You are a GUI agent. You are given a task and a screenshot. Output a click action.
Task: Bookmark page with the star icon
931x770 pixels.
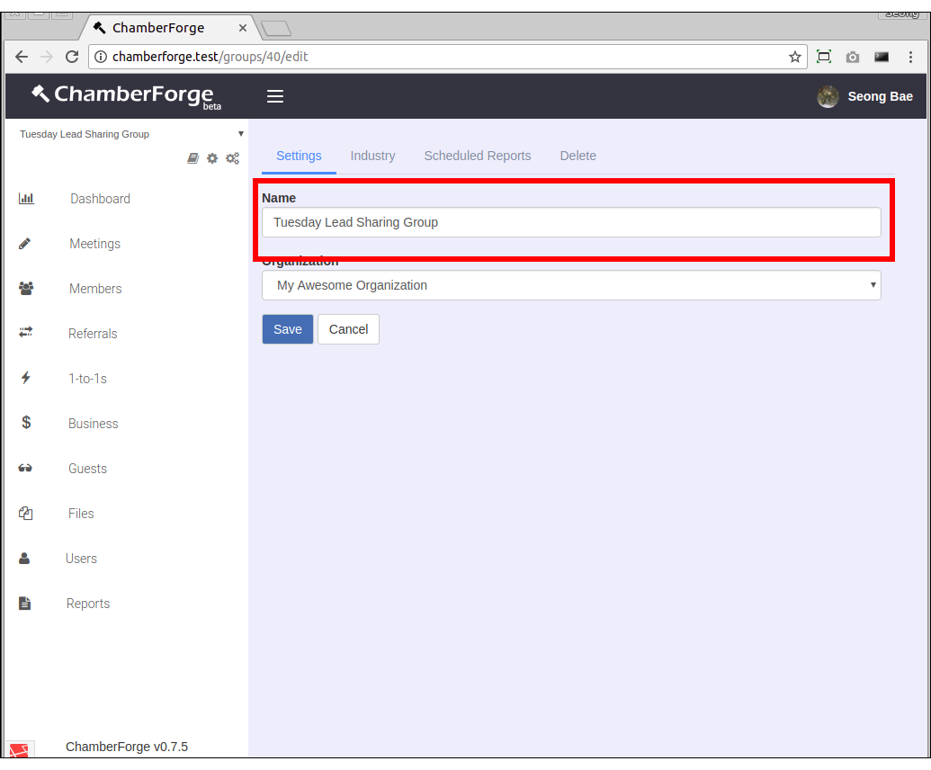point(795,57)
